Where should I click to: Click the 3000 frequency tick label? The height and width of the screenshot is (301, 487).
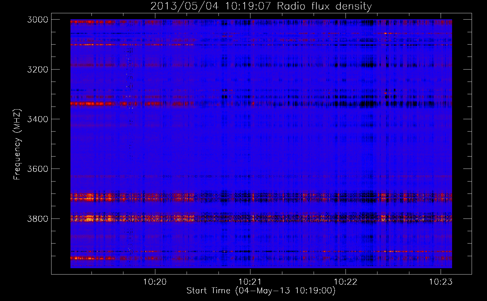point(38,20)
